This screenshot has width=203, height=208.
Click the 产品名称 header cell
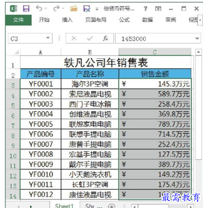[x=90, y=74]
